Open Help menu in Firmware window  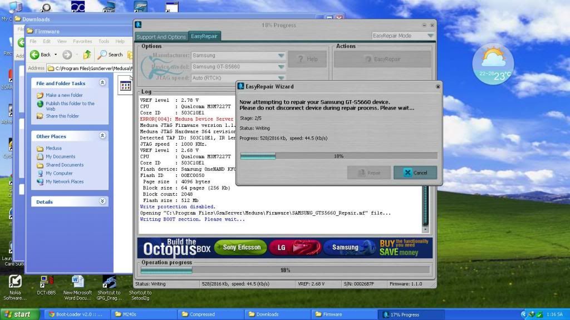click(x=120, y=41)
